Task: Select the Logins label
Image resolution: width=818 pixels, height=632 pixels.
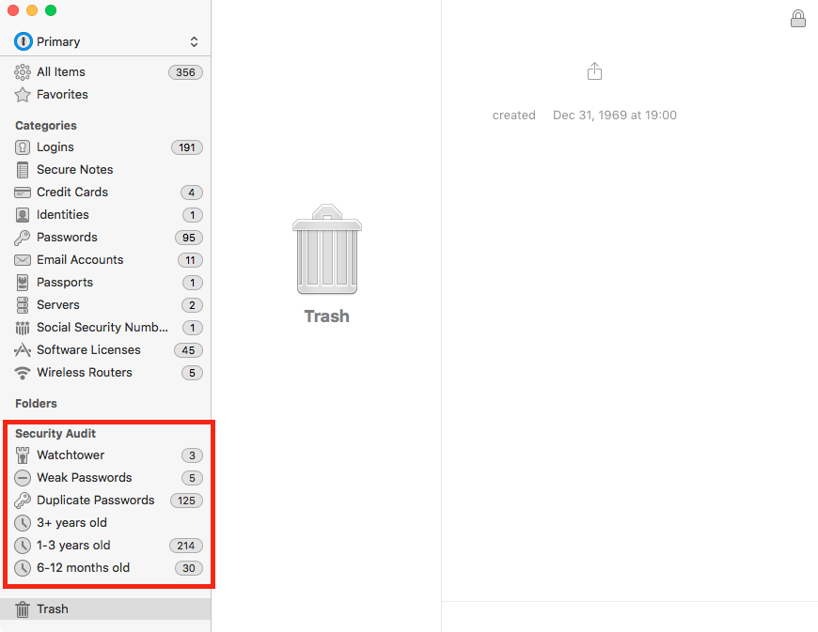Action: 55,147
